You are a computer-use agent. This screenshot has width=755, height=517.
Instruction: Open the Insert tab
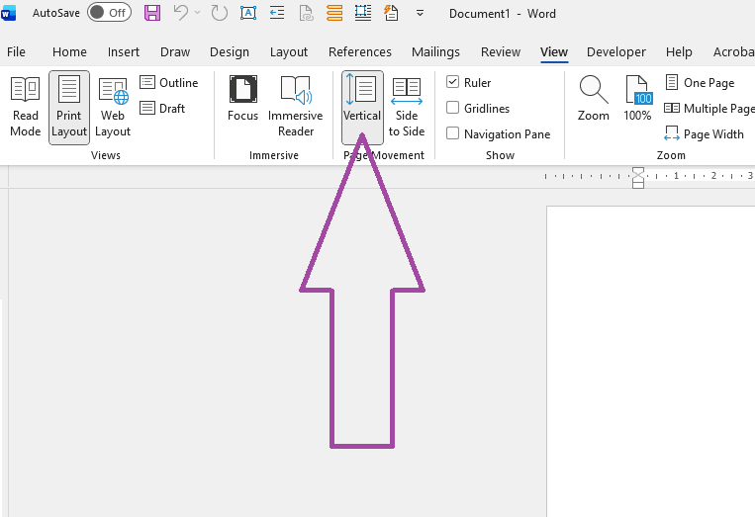[124, 52]
